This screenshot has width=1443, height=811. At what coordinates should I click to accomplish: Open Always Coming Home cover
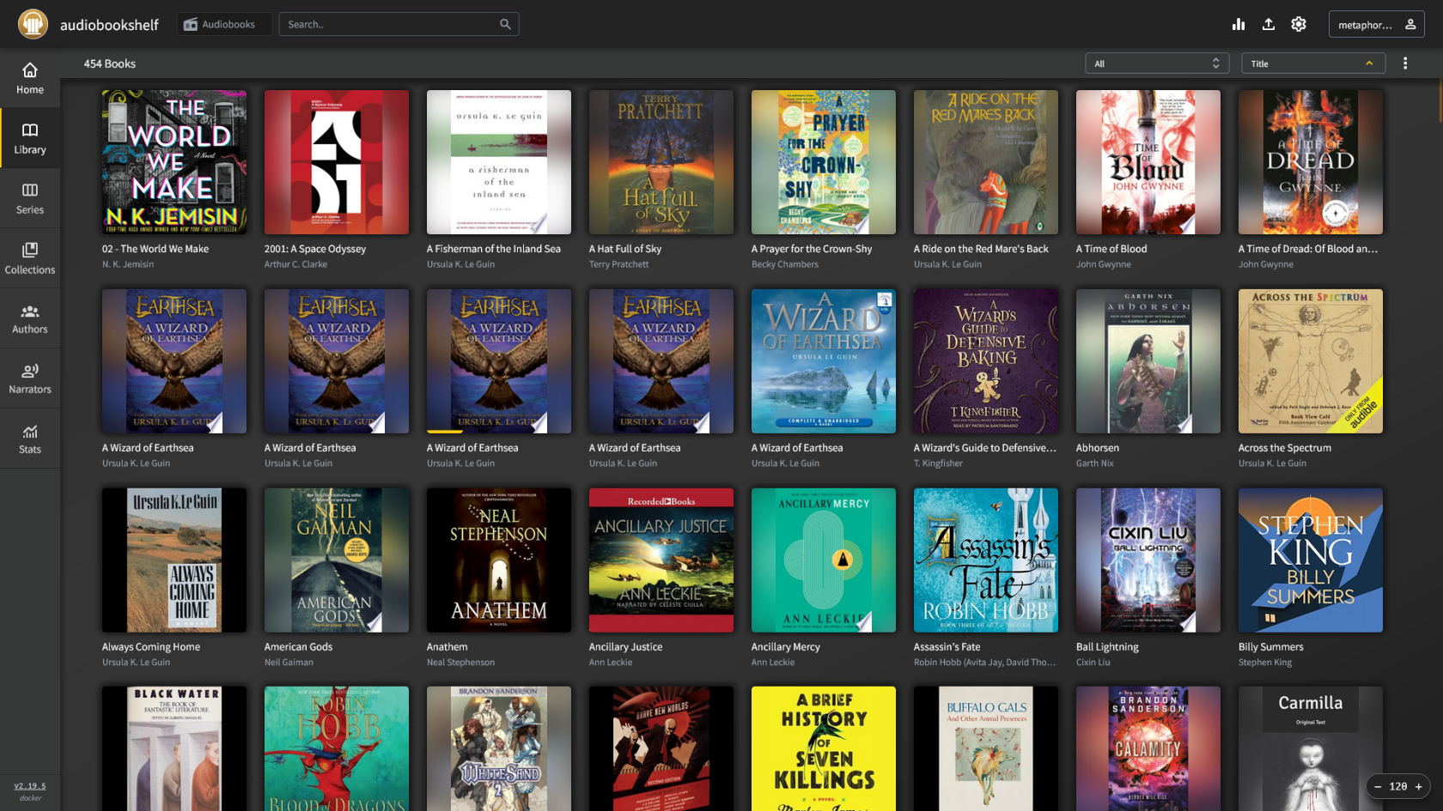point(174,560)
